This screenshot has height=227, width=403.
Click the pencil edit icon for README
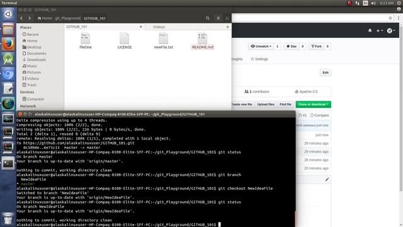[327, 179]
